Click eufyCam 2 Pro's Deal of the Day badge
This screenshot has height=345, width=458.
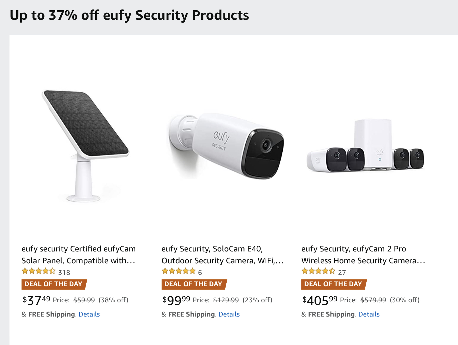[333, 284]
